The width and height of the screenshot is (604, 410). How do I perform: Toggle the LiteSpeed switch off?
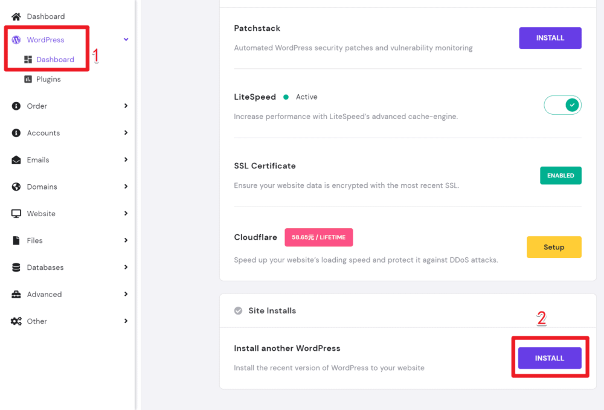(x=562, y=105)
